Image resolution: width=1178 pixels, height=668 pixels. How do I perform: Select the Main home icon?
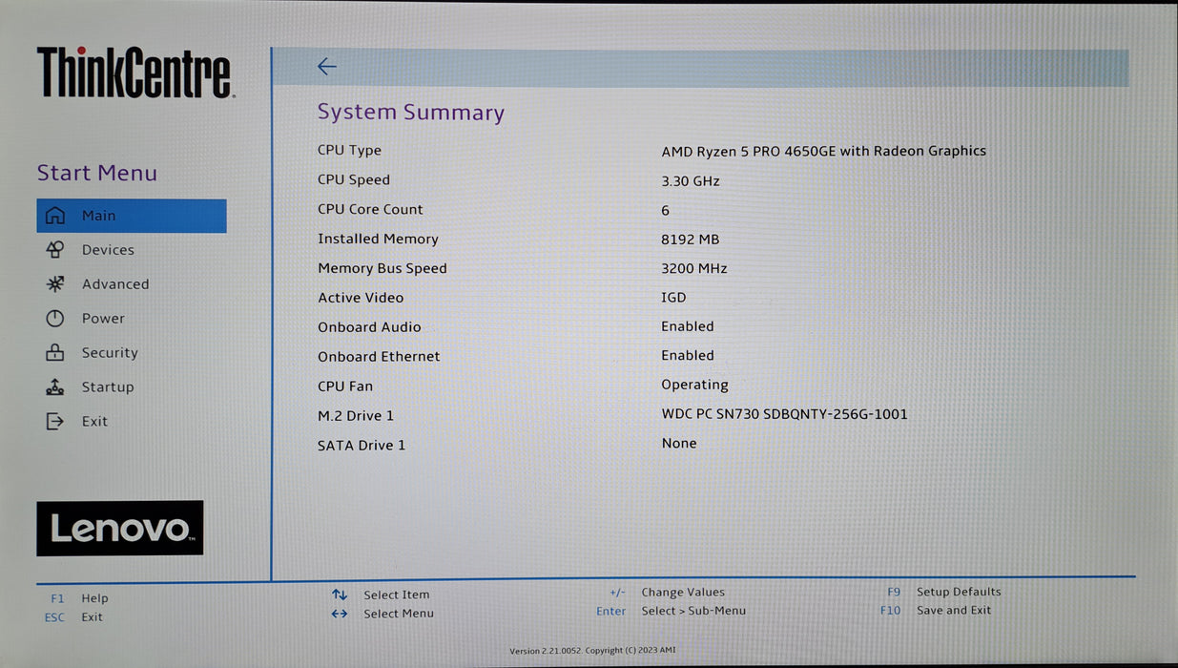55,216
